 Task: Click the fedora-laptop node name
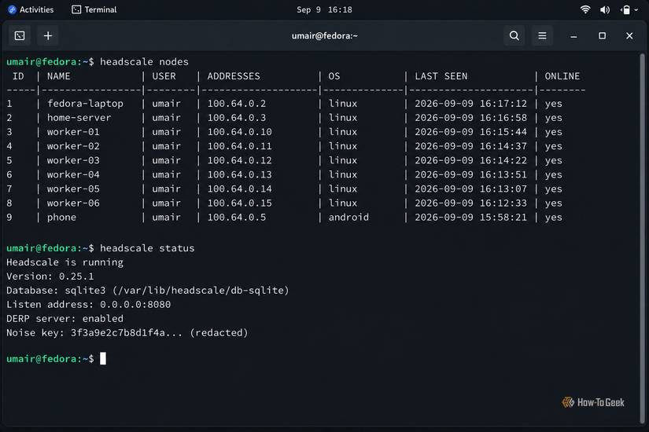(85, 104)
